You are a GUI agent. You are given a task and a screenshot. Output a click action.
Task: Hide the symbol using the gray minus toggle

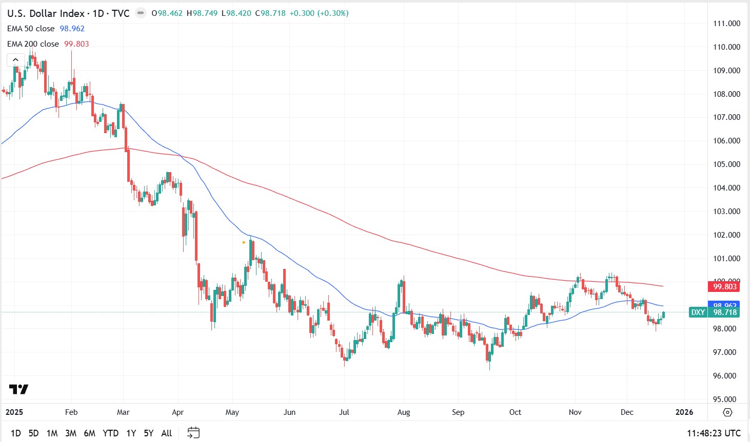[x=140, y=13]
